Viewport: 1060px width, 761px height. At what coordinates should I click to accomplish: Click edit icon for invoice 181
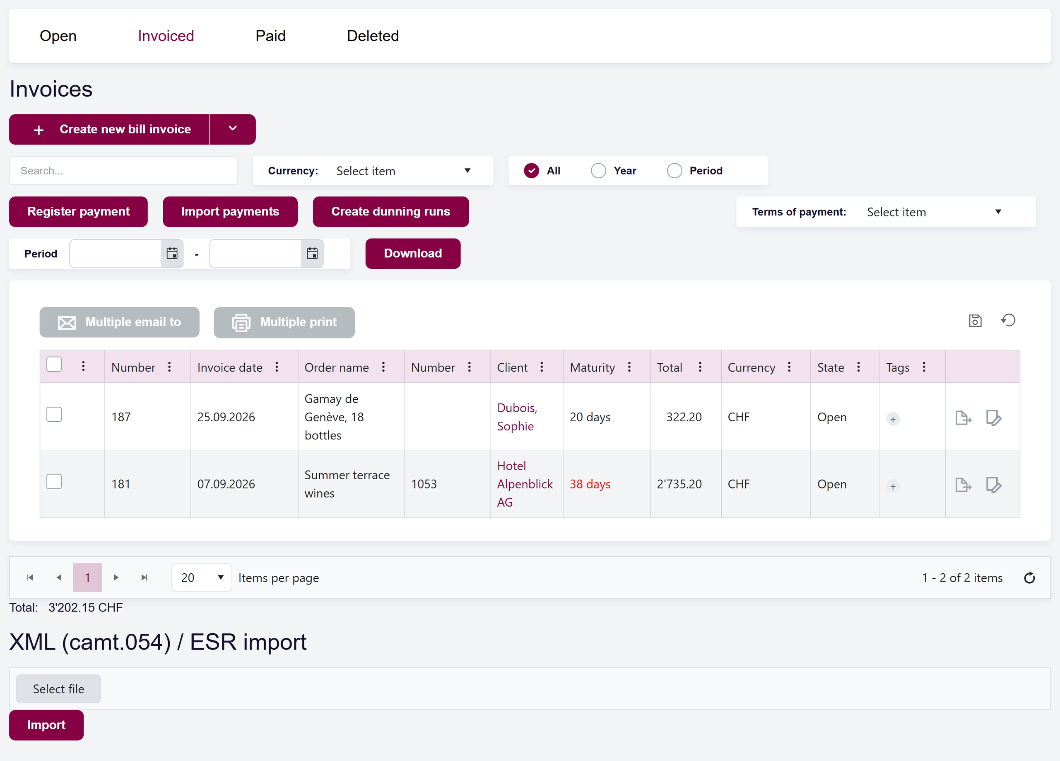pos(994,485)
